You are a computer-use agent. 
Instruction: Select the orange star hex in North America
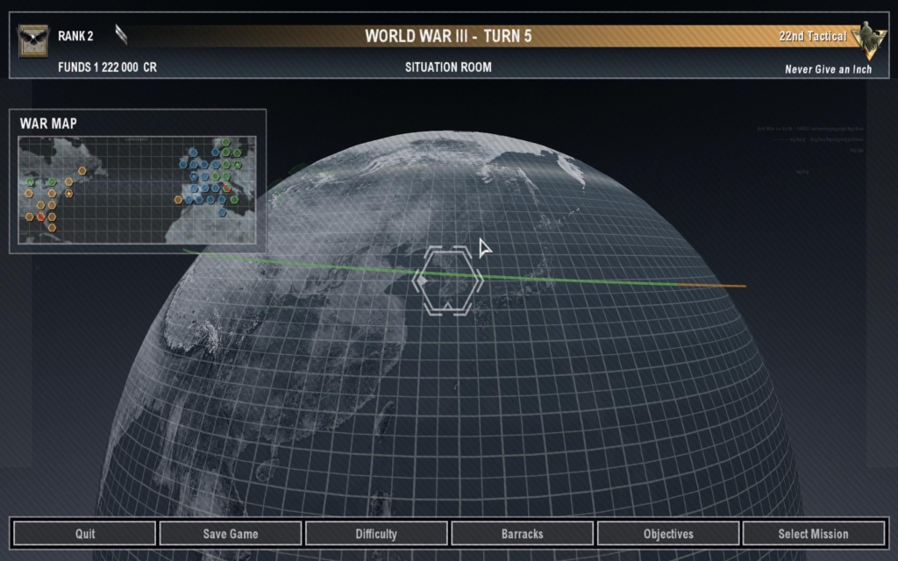pos(68,194)
